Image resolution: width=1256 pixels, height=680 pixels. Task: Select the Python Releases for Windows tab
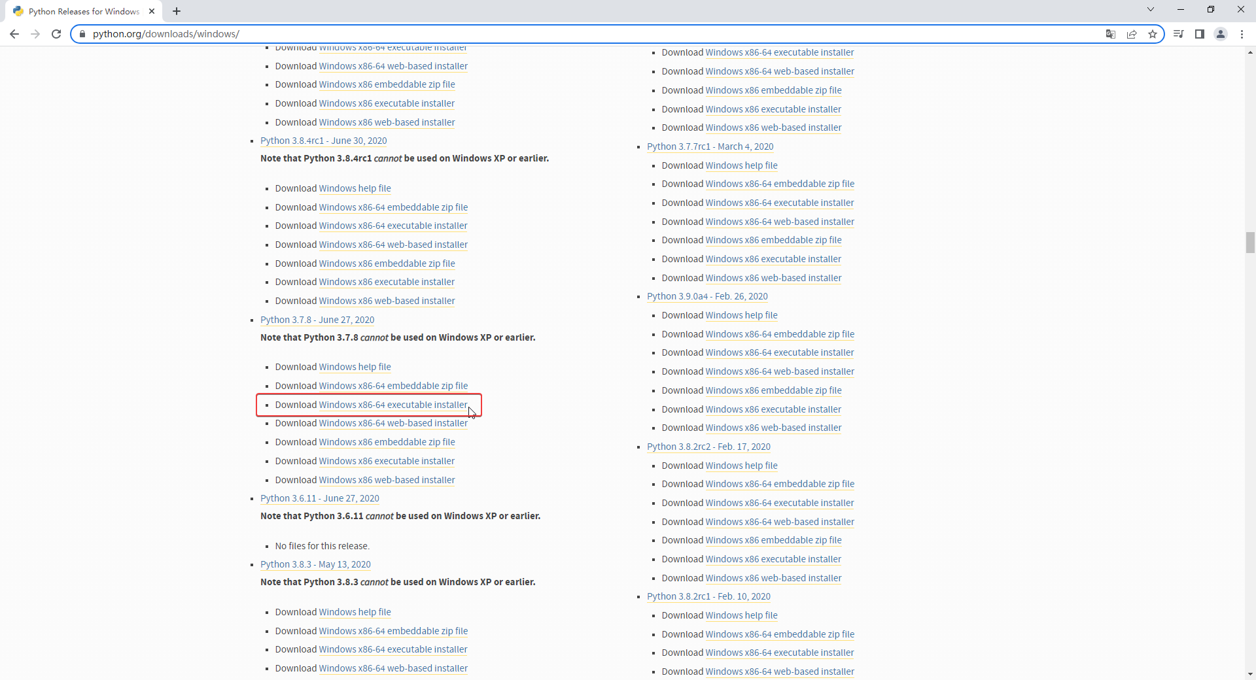coord(84,11)
